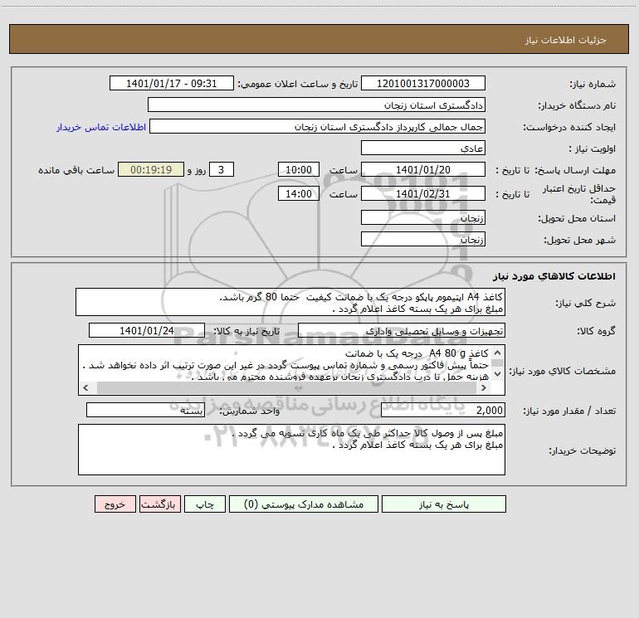Viewport: 639px width, 618px height.
Task: Click the تاریخ و ساعت اعلان عمومی label
Action: (298, 84)
